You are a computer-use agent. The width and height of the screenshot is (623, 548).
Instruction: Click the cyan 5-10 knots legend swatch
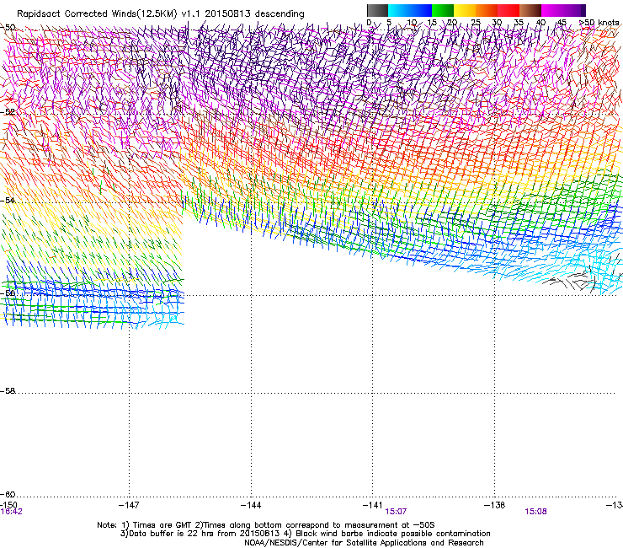tap(399, 10)
